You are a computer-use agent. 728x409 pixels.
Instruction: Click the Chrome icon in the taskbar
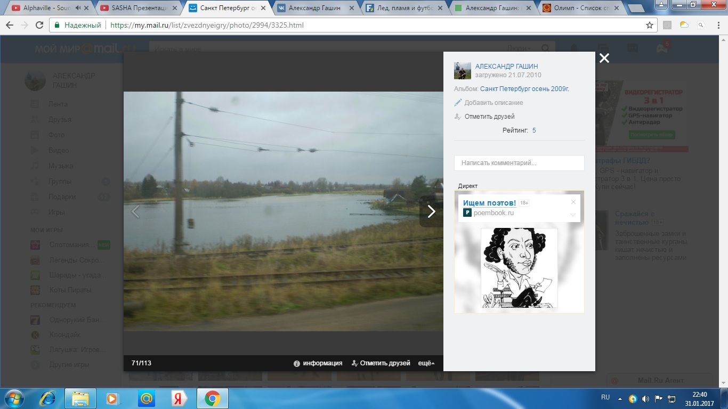(212, 398)
